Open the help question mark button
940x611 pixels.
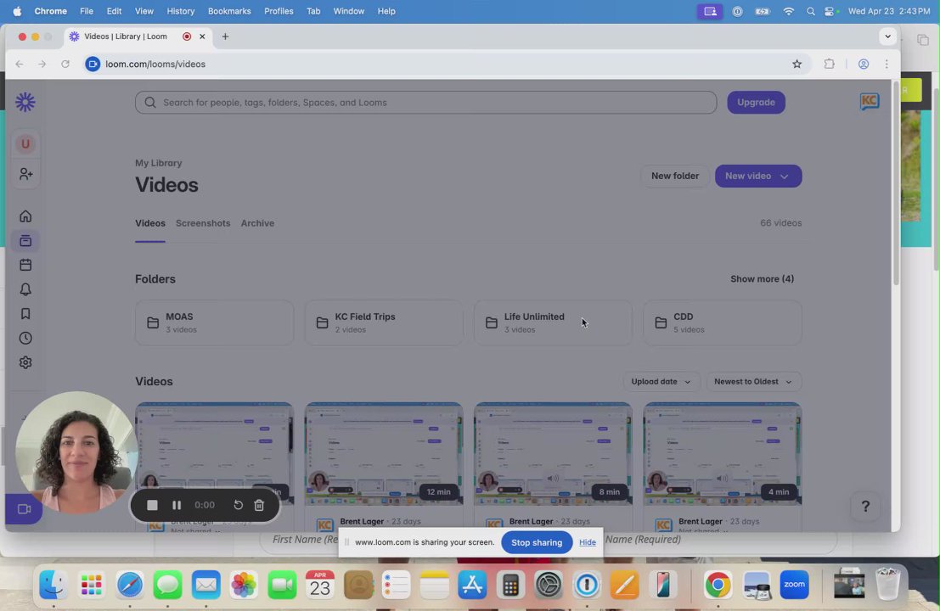(865, 507)
